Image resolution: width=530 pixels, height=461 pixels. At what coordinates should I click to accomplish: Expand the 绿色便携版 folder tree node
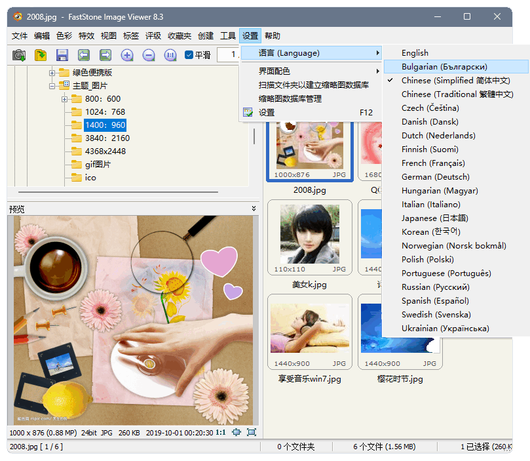tap(52, 73)
